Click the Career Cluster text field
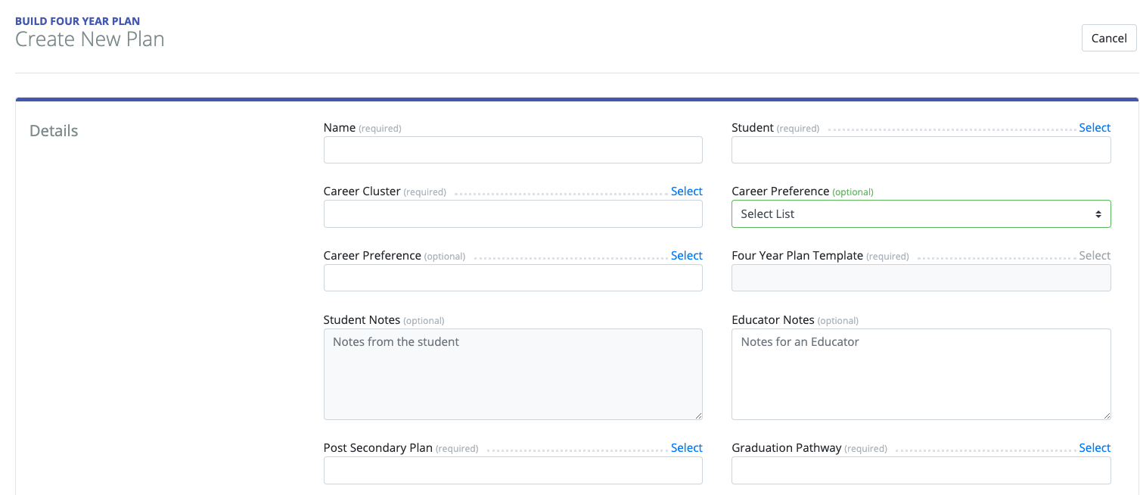Viewport: 1140px width, 495px height. click(x=513, y=213)
